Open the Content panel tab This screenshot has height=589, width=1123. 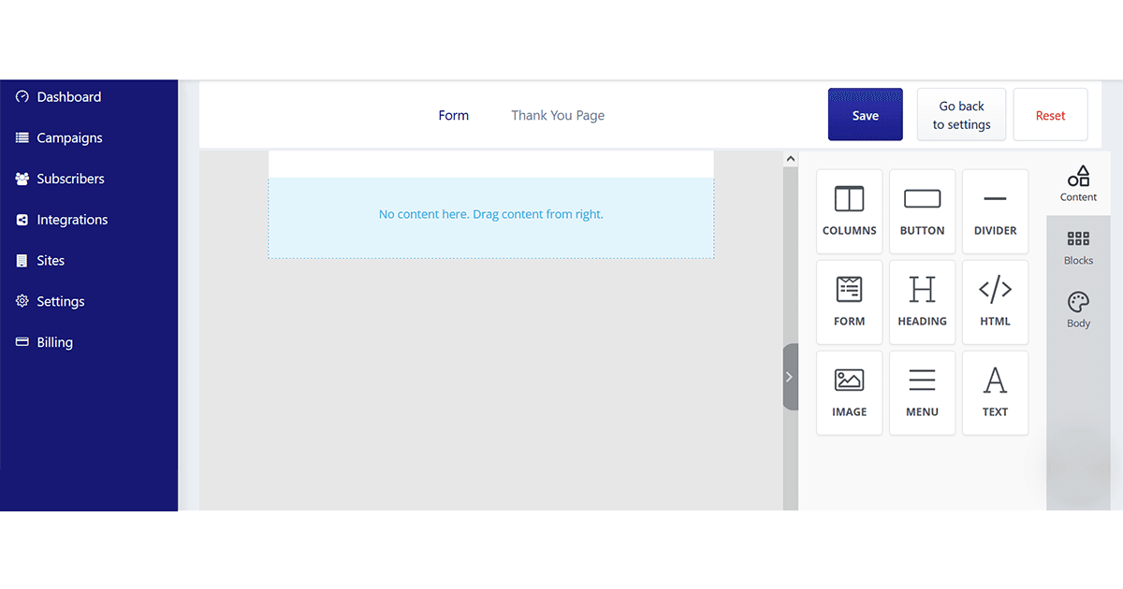click(1078, 183)
